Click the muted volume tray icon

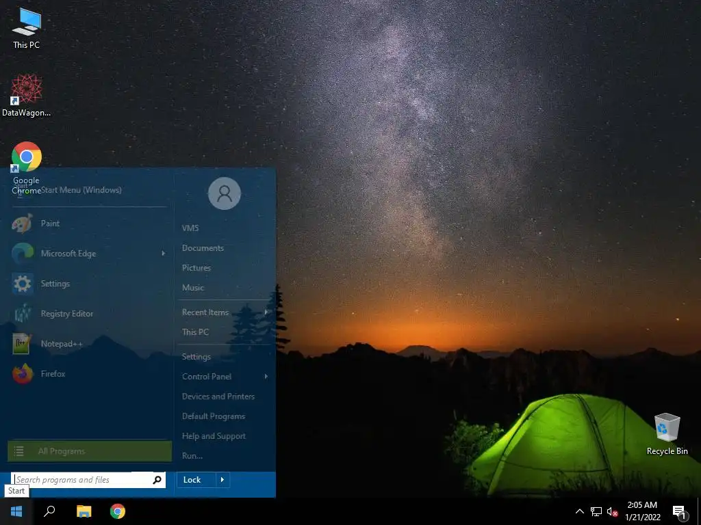(612, 511)
